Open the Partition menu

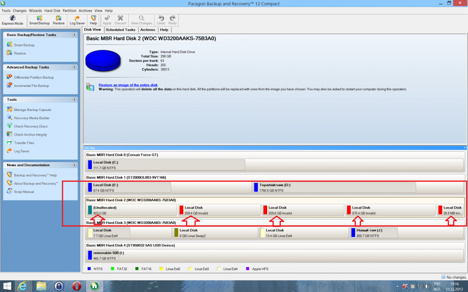(69, 11)
